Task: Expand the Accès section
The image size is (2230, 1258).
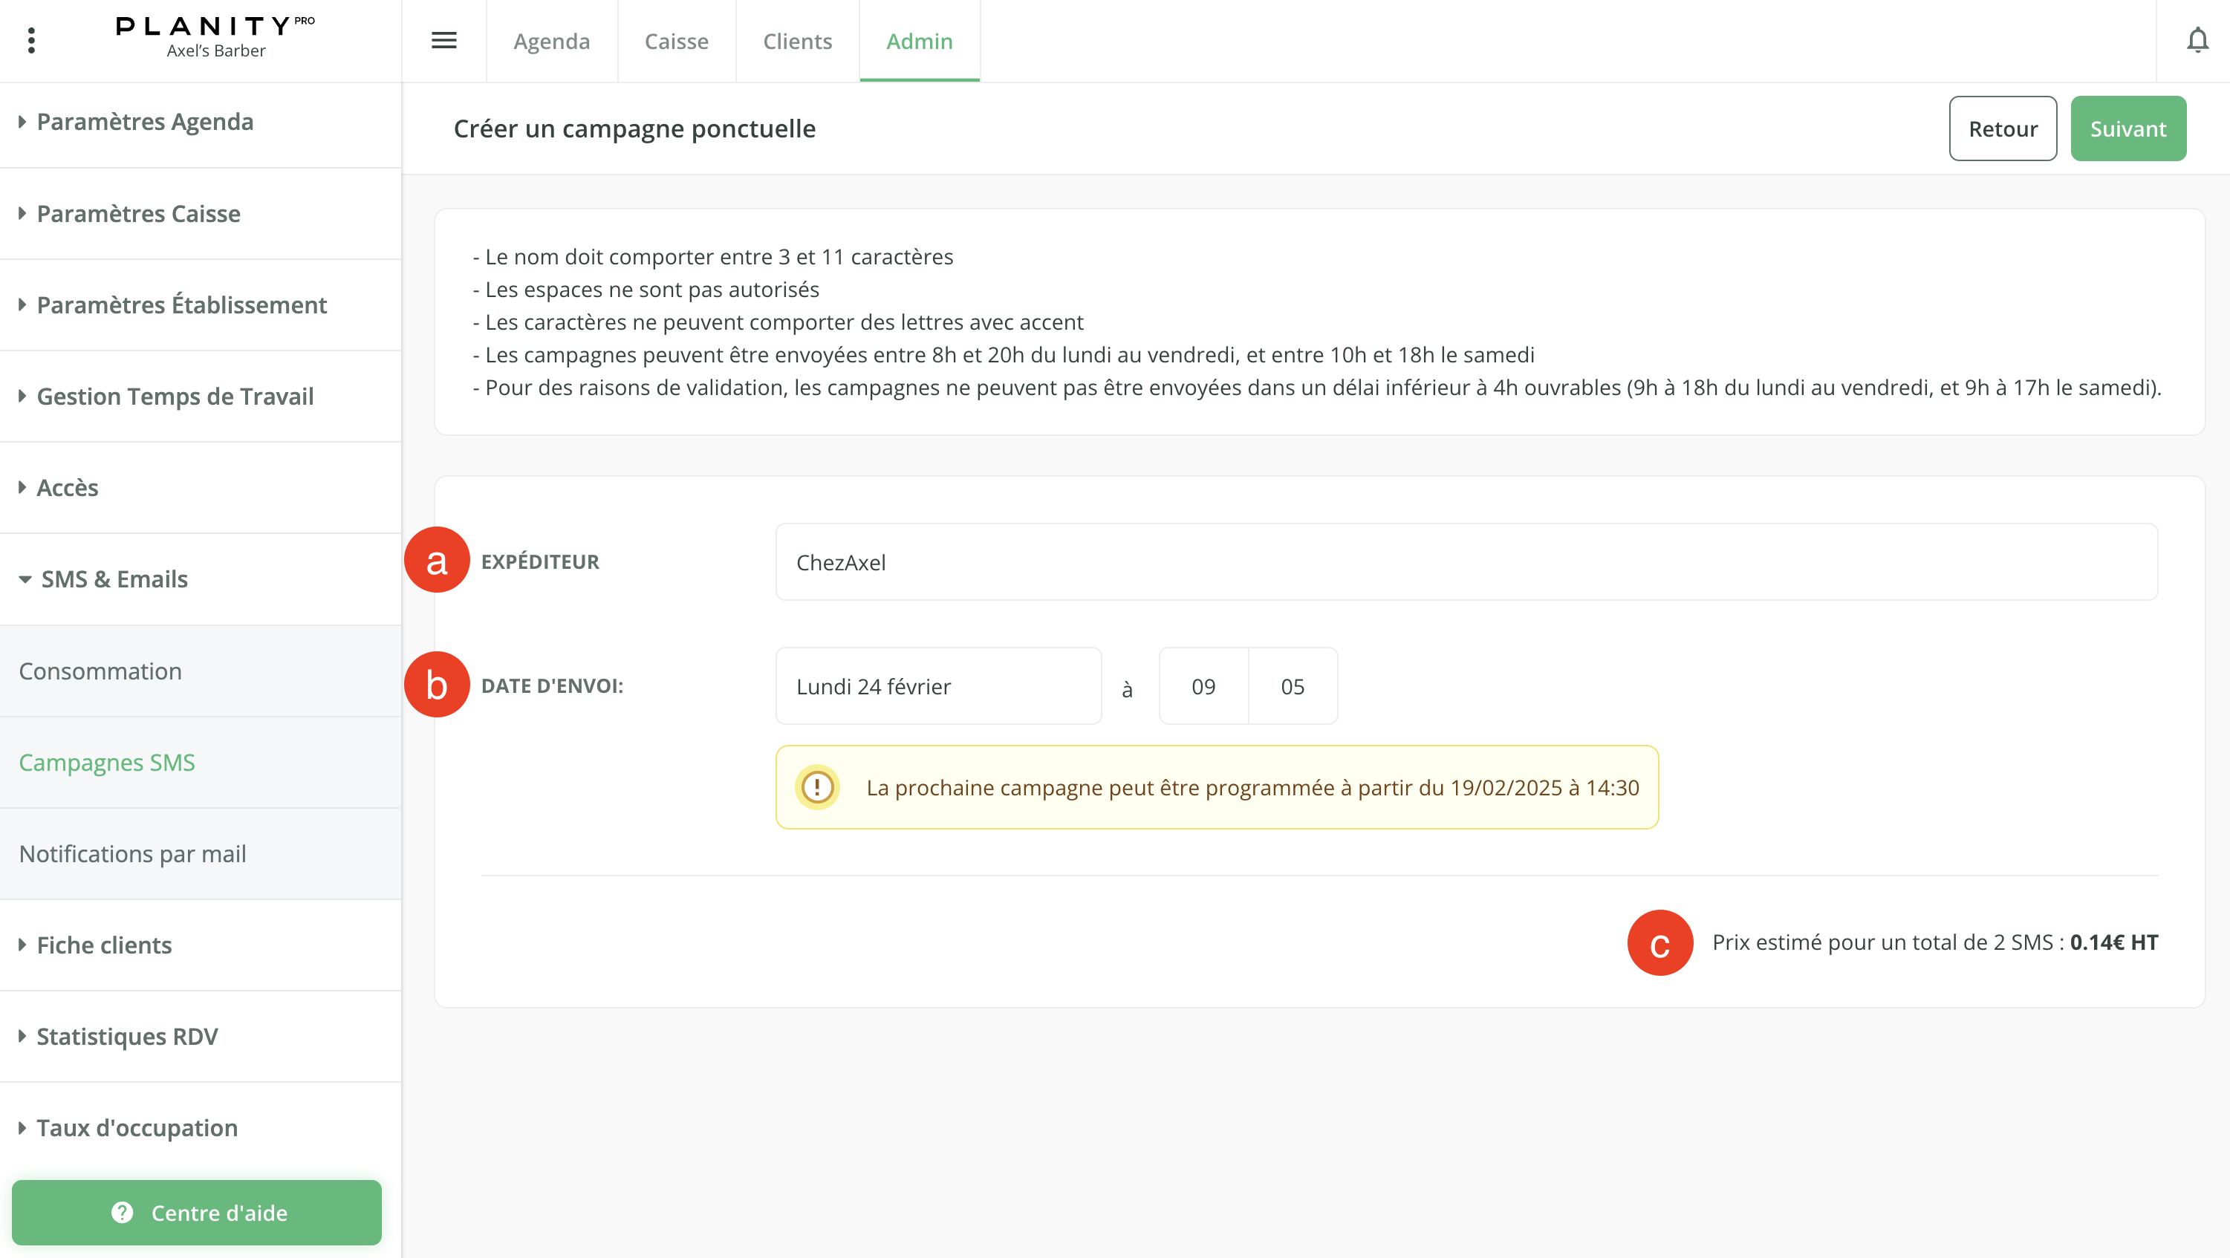Action: point(67,487)
